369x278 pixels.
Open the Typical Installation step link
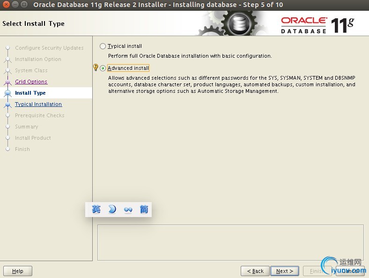click(38, 104)
